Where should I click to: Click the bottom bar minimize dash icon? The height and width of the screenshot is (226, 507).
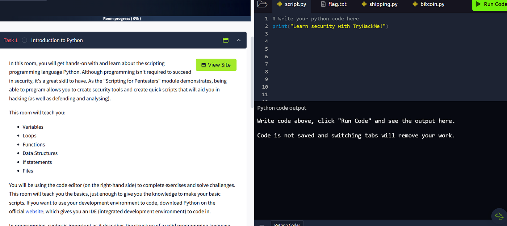coord(262,225)
